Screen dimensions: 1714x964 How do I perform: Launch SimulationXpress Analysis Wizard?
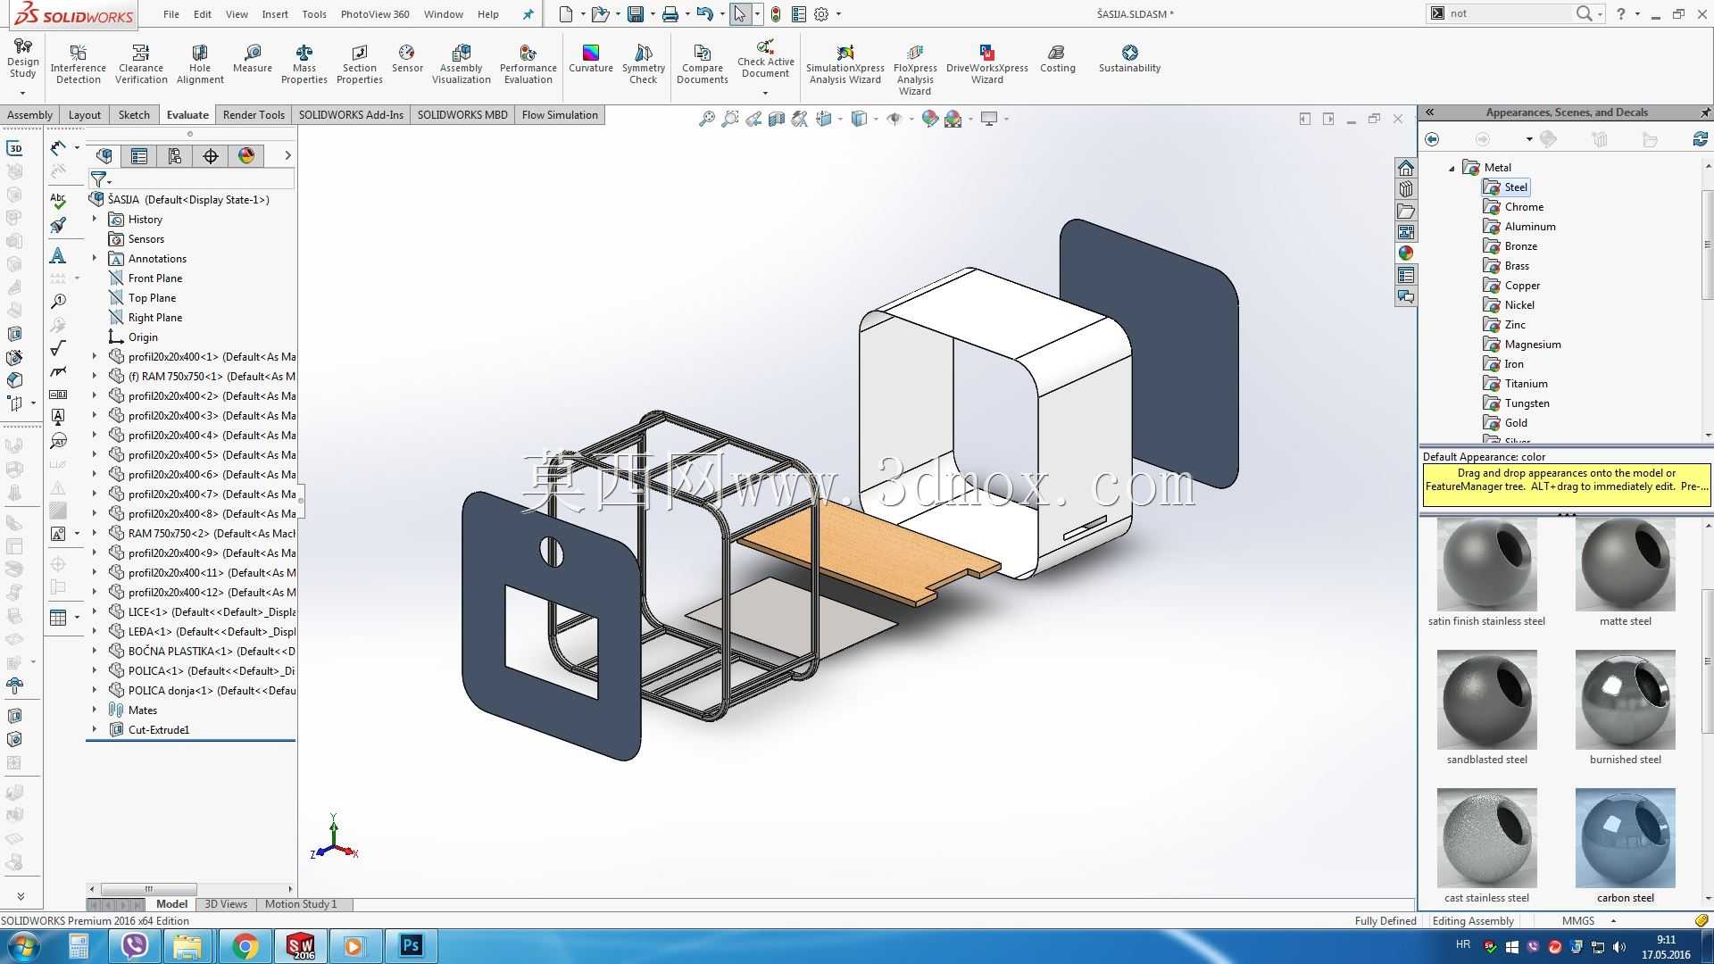(x=845, y=63)
